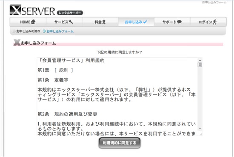Open the HOME menu item
234x157 pixels.
coord(28,22)
